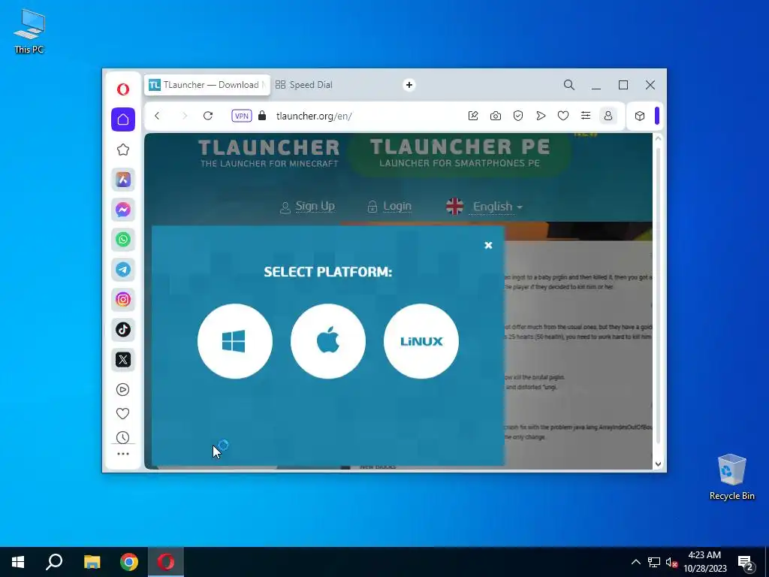The height and width of the screenshot is (577, 769).
Task: Show hidden system tray icons
Action: (x=635, y=562)
